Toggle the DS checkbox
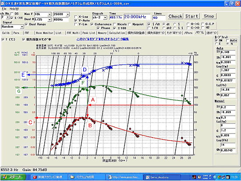 (12, 14)
